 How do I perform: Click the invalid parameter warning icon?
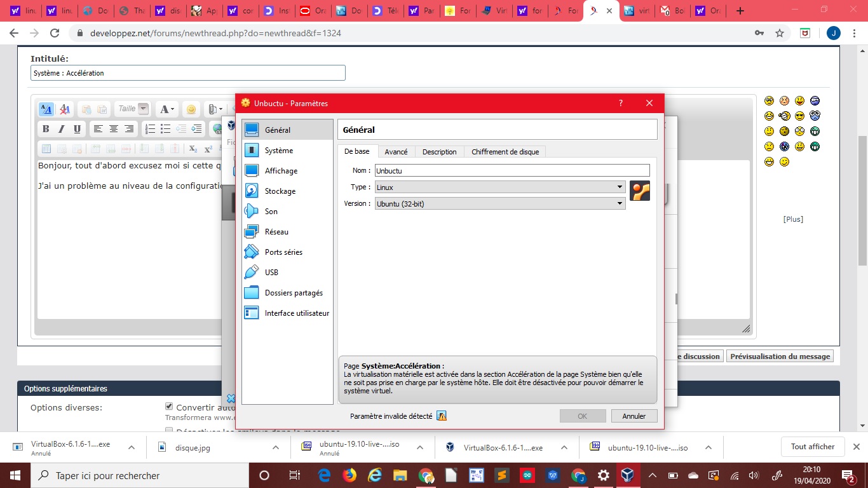(442, 416)
